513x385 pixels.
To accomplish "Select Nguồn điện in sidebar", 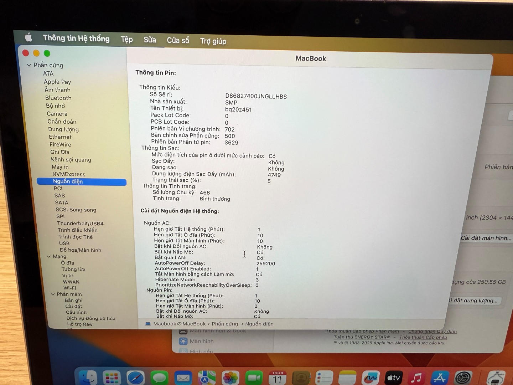I will [82, 181].
